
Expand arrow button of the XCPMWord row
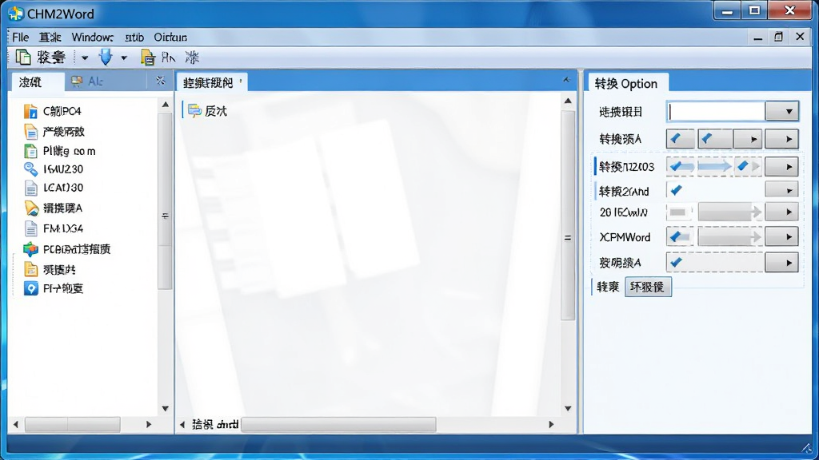pos(782,237)
